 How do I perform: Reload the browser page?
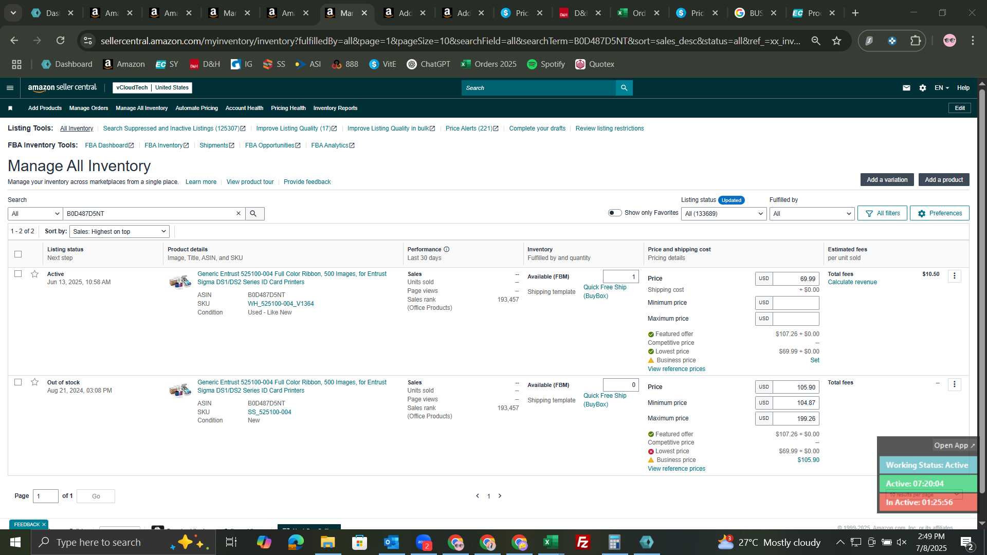coord(61,41)
